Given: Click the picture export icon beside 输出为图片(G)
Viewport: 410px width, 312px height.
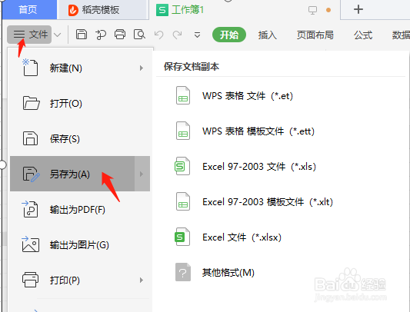Looking at the screenshot, I should 30,244.
